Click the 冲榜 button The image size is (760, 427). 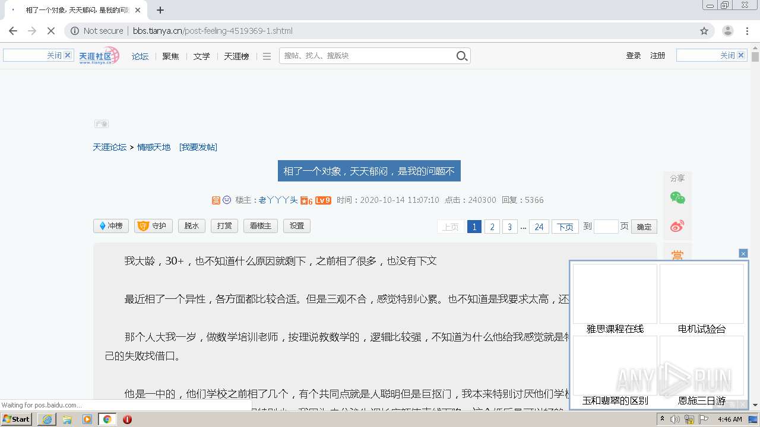pos(111,226)
